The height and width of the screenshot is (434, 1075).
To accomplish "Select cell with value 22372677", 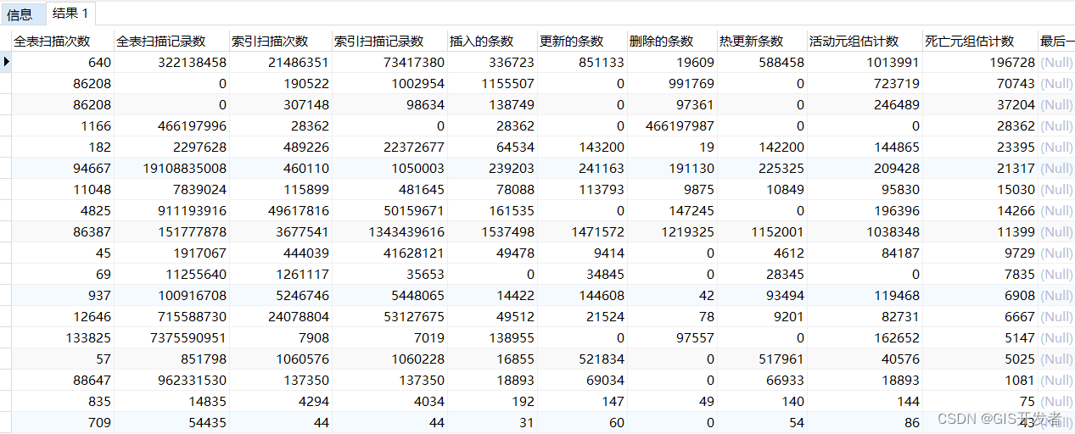I will (x=389, y=147).
